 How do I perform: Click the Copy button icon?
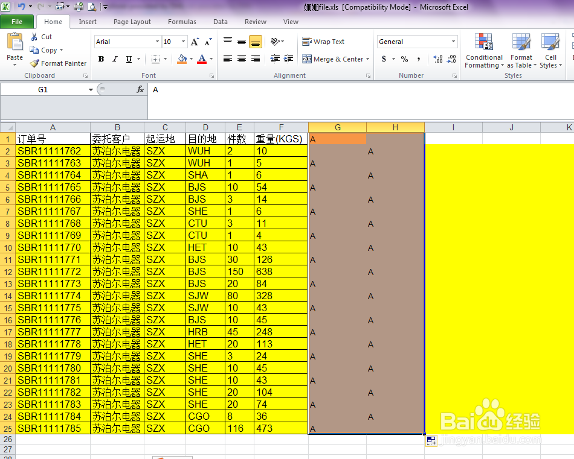(34, 50)
